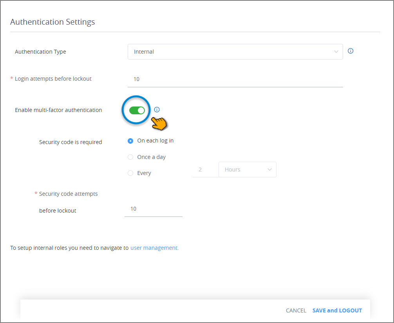Viewport: 394px width, 323px height.
Task: Expand the Hours unit dropdown
Action: (x=248, y=170)
